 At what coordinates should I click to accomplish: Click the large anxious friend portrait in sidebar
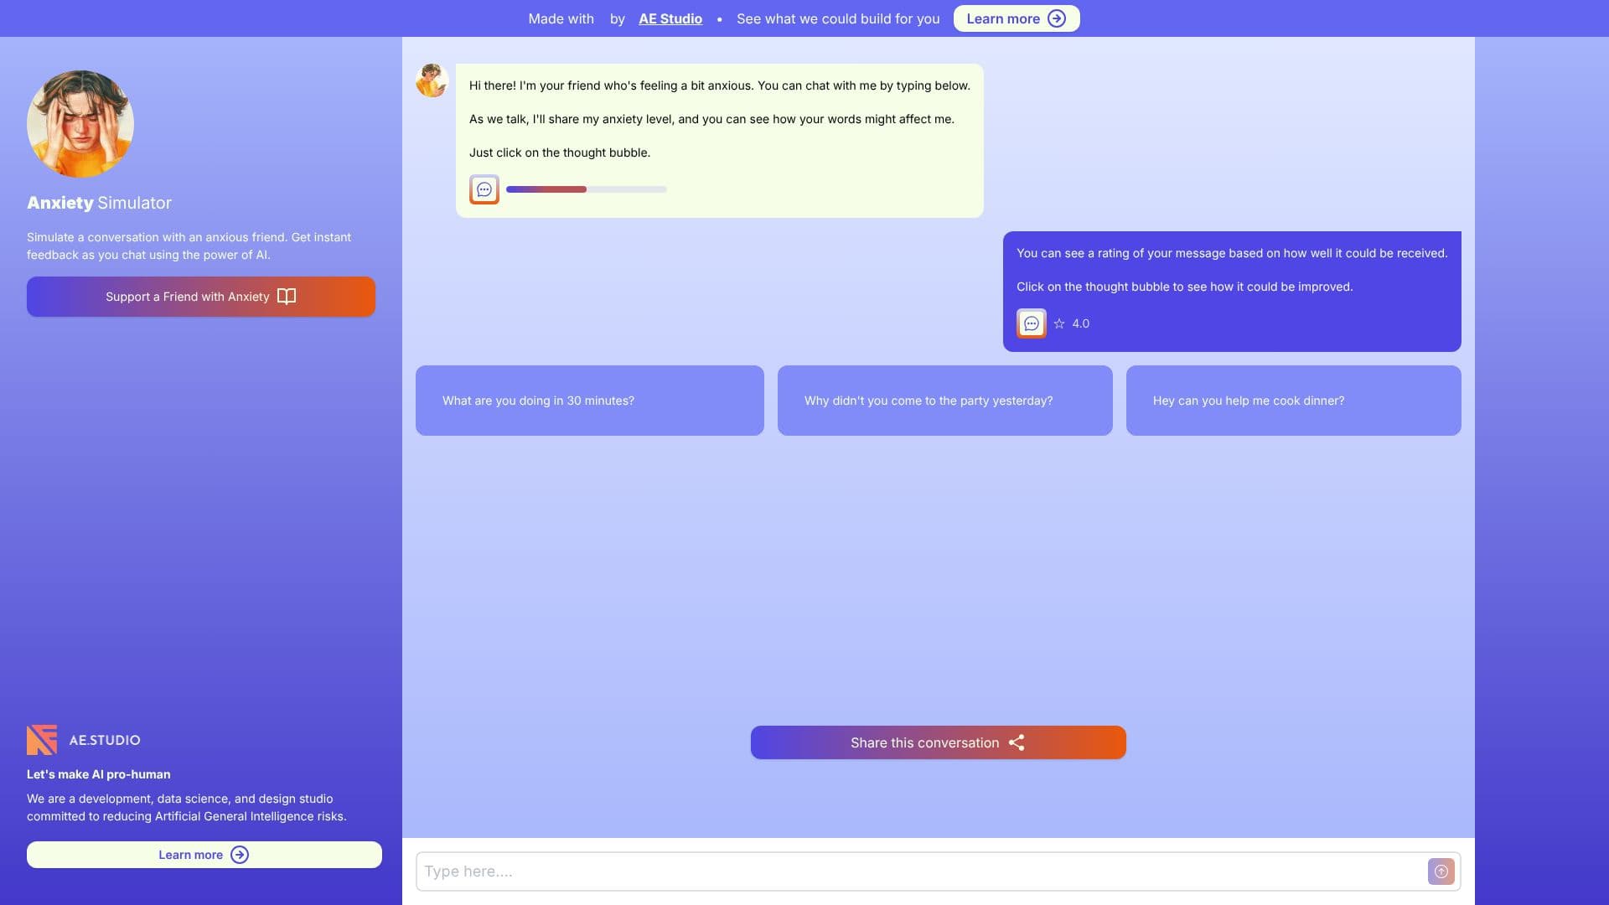click(x=80, y=124)
